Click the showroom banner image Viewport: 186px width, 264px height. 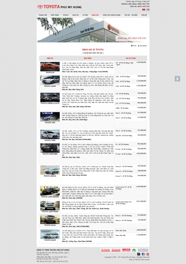[x=93, y=30]
